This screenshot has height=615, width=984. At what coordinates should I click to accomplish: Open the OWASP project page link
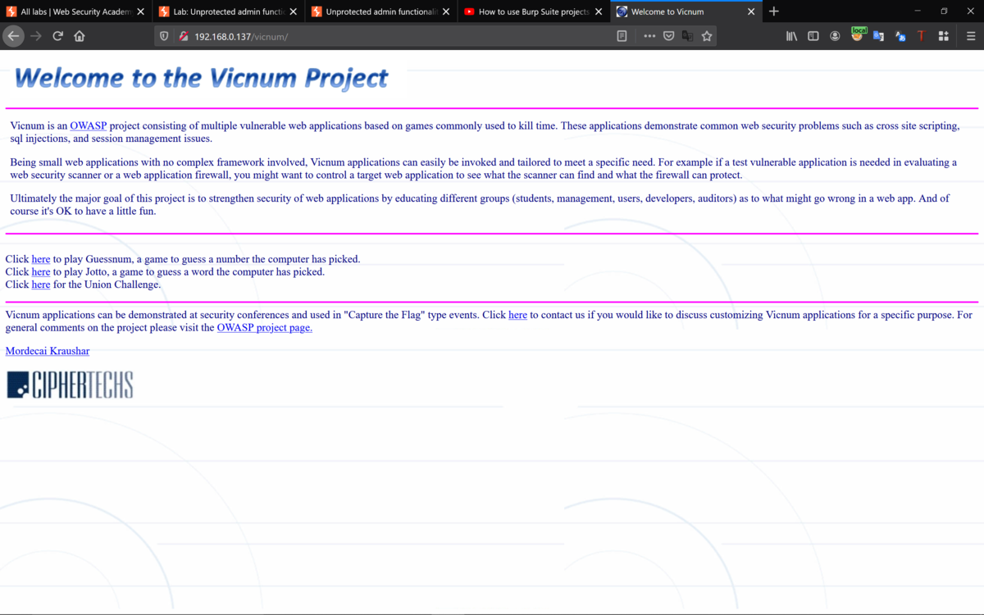264,328
